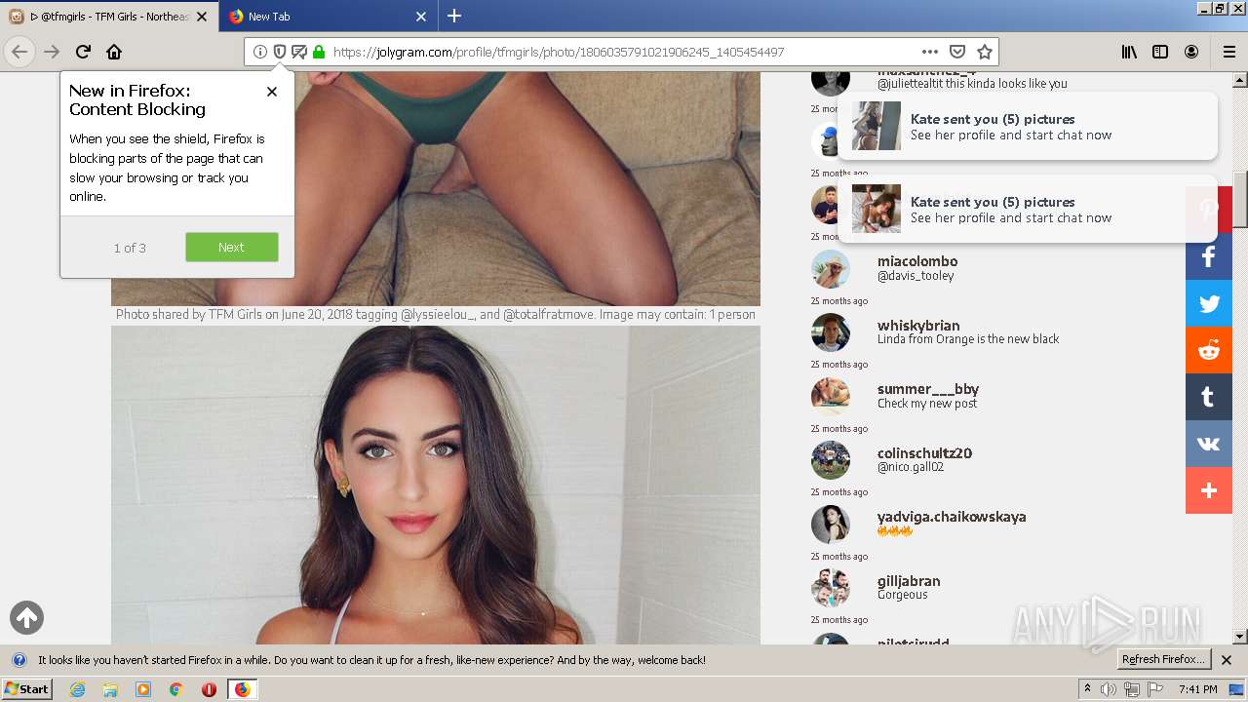Share on Pinterest sidebar button
The width and height of the screenshot is (1248, 702).
(1209, 211)
